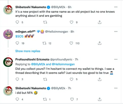
Task: Retweet the 'i did but NFA' tweet
Action: coord(45,99)
